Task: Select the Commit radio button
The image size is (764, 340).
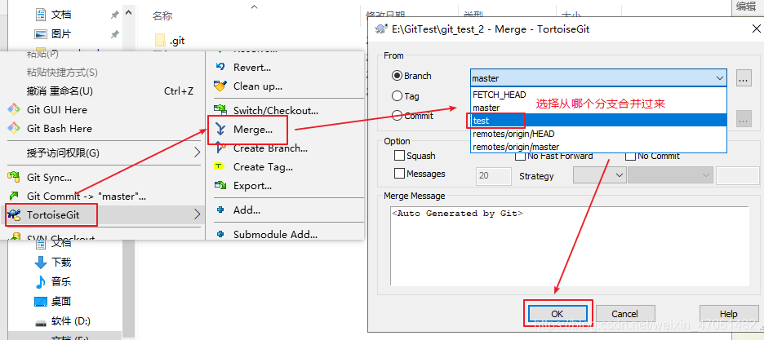Action: (x=397, y=116)
